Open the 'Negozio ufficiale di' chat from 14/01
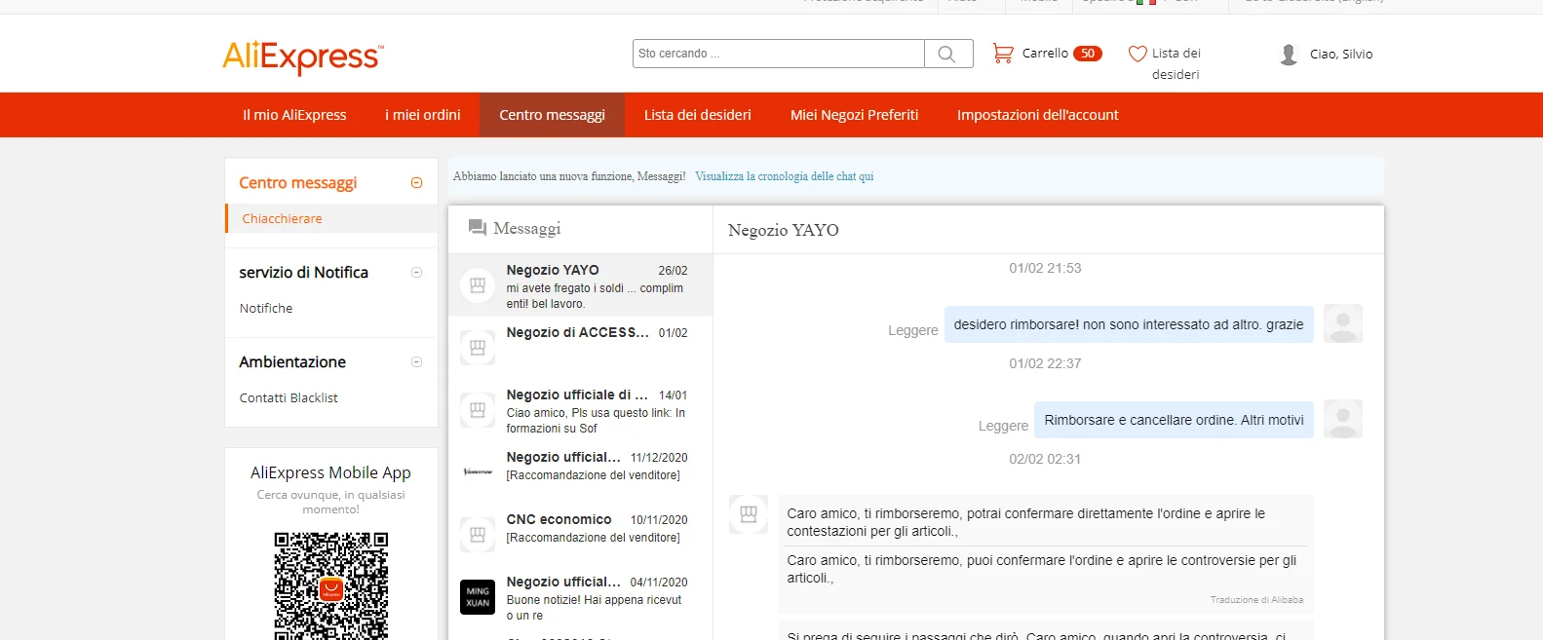The height and width of the screenshot is (640, 1543). pyautogui.click(x=581, y=410)
